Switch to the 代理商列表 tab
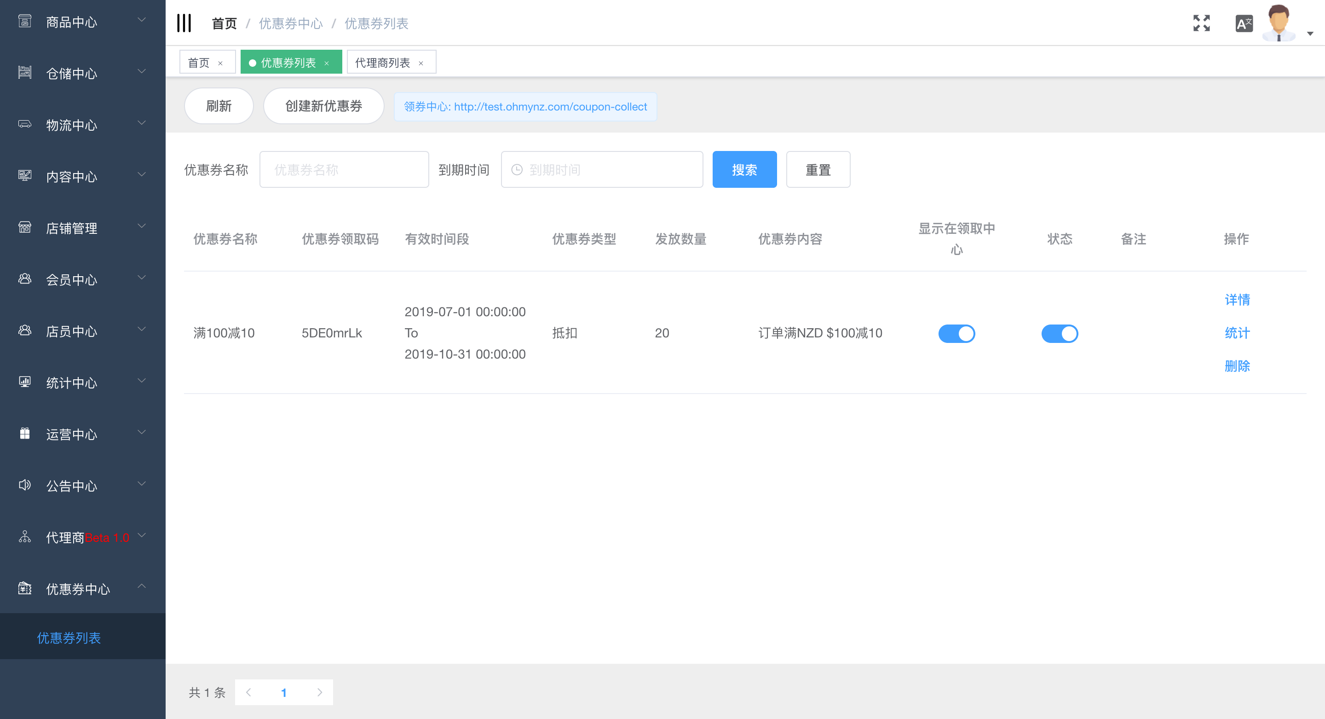 point(382,63)
